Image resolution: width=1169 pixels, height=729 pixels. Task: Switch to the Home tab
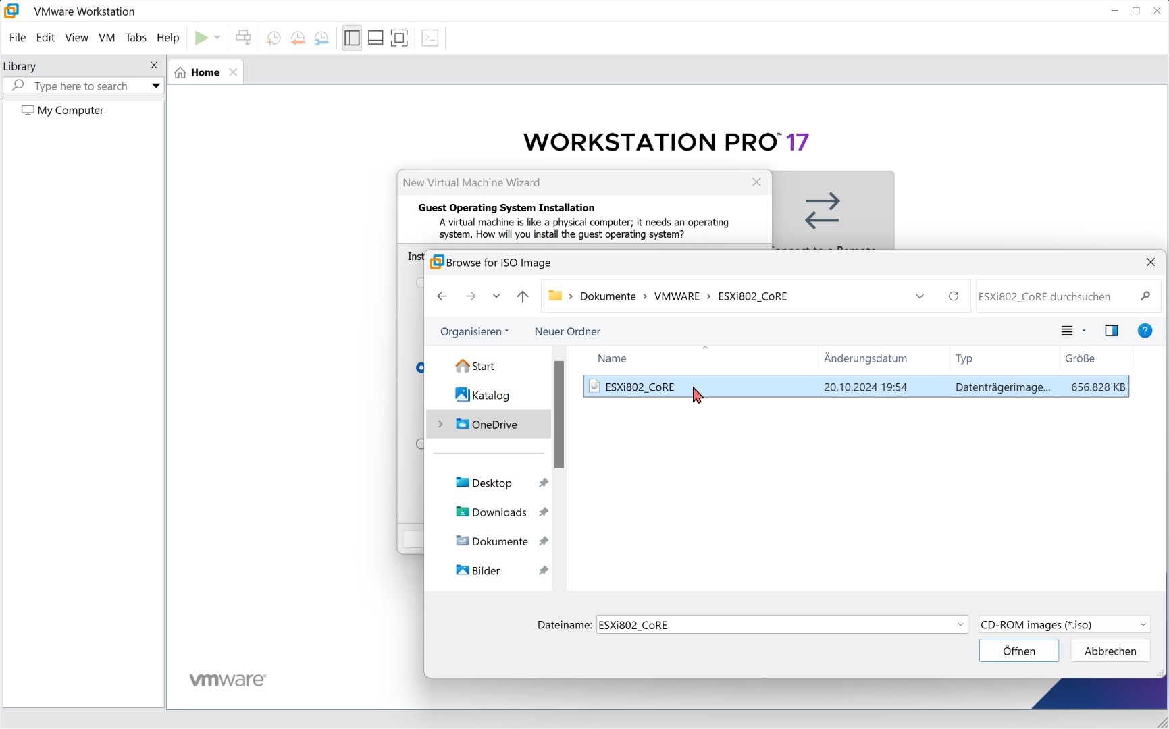pyautogui.click(x=205, y=72)
